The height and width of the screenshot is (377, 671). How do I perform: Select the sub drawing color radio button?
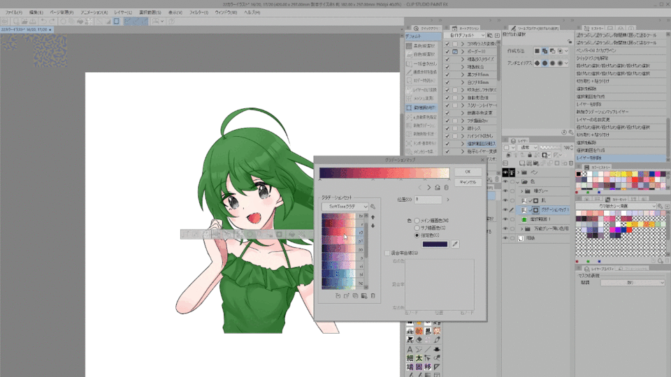click(x=417, y=228)
